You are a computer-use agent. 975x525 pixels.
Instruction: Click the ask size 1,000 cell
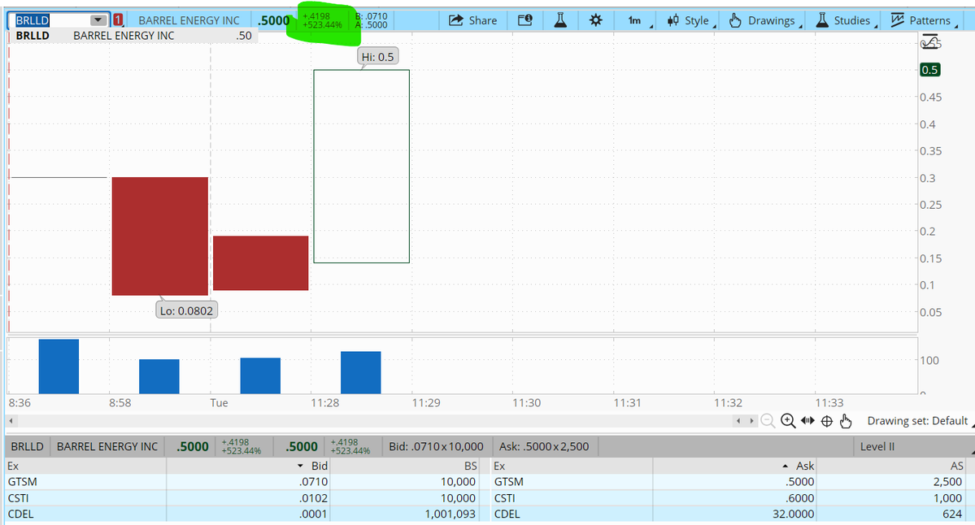[947, 497]
